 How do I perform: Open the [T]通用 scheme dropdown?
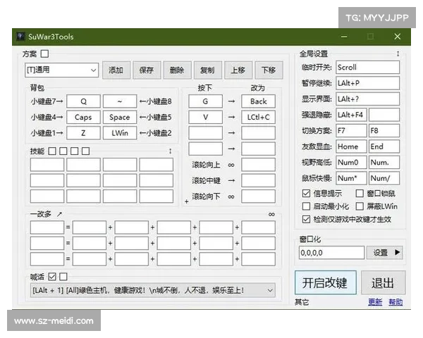coord(62,70)
